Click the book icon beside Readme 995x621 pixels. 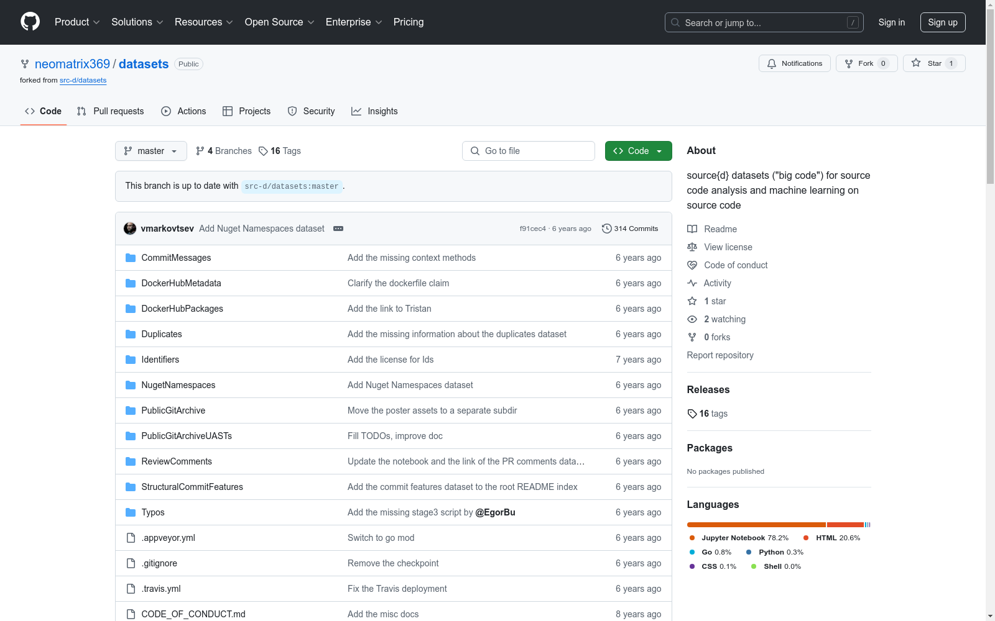point(692,229)
